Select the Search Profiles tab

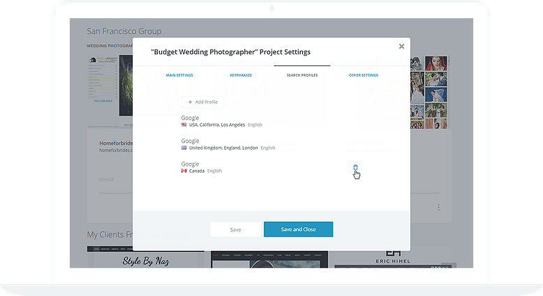click(302, 75)
